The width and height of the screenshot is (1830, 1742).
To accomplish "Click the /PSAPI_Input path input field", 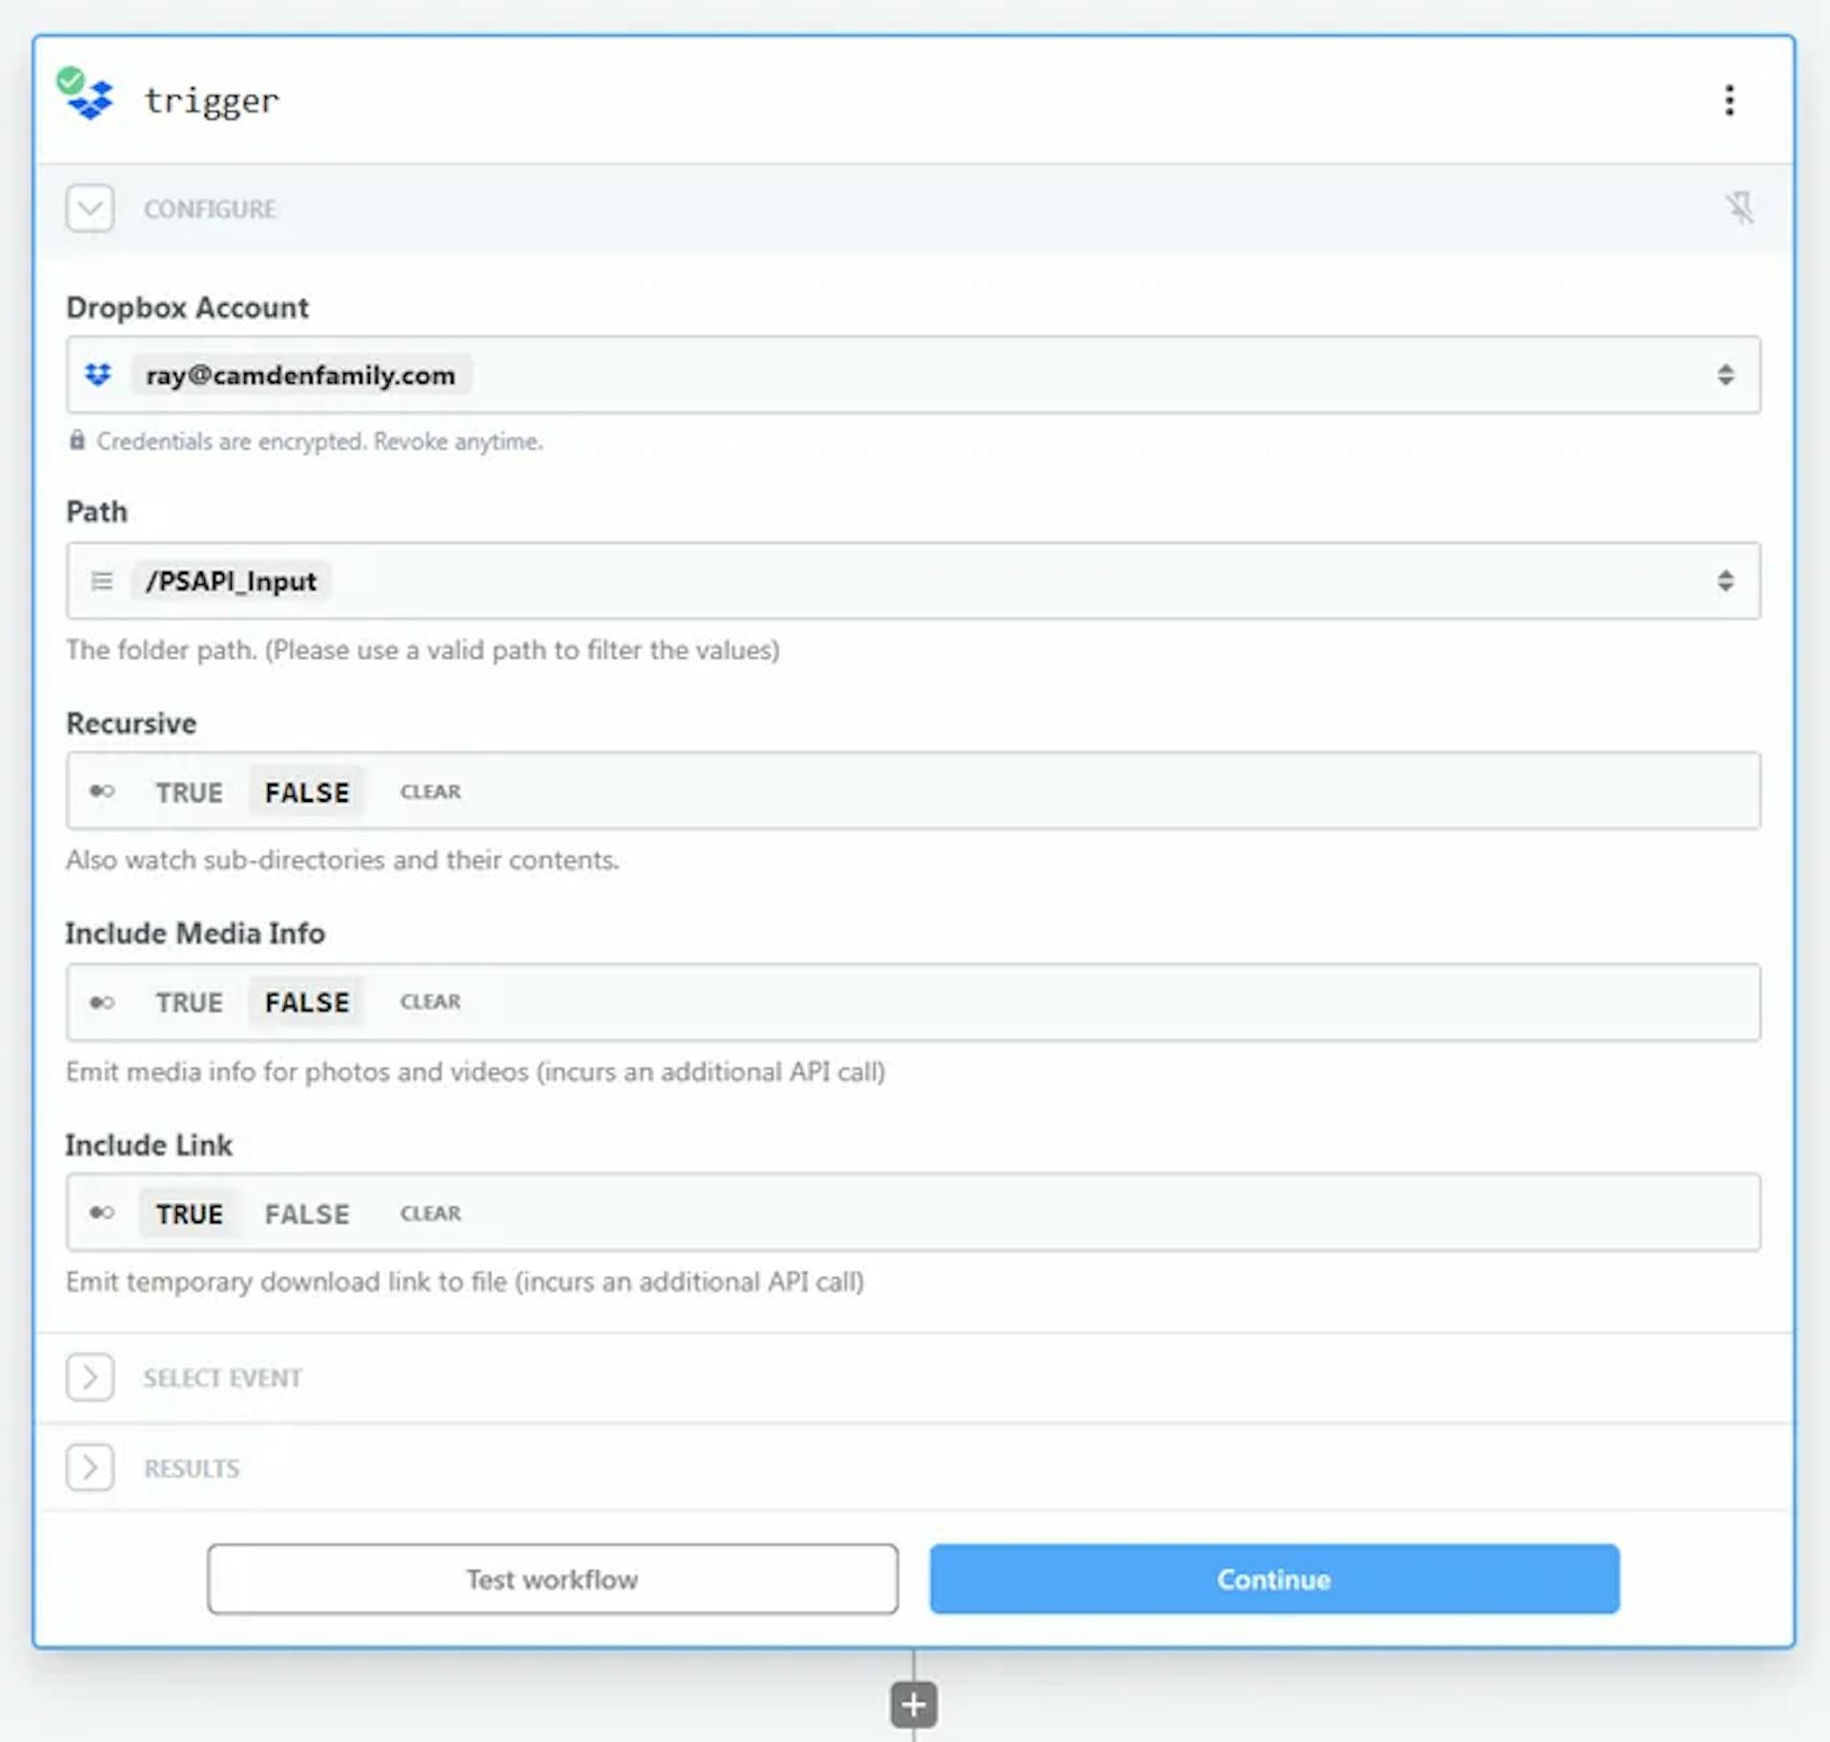I will 913,580.
